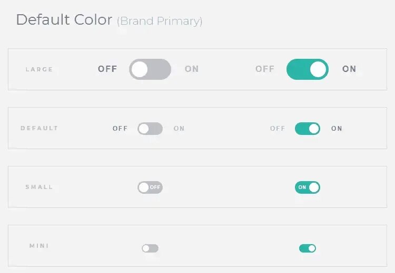Disable the default-size teal toggle switch
The height and width of the screenshot is (273, 395).
(x=307, y=129)
